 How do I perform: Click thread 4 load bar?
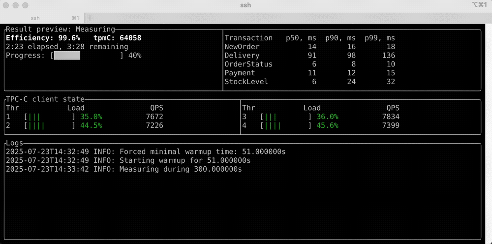tap(286, 126)
